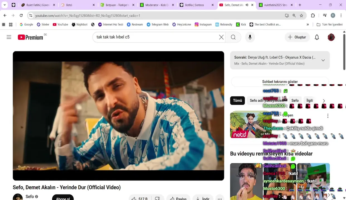Open the İnternet Hız Testi bookmark
346x200 pixels.
pos(111,24)
